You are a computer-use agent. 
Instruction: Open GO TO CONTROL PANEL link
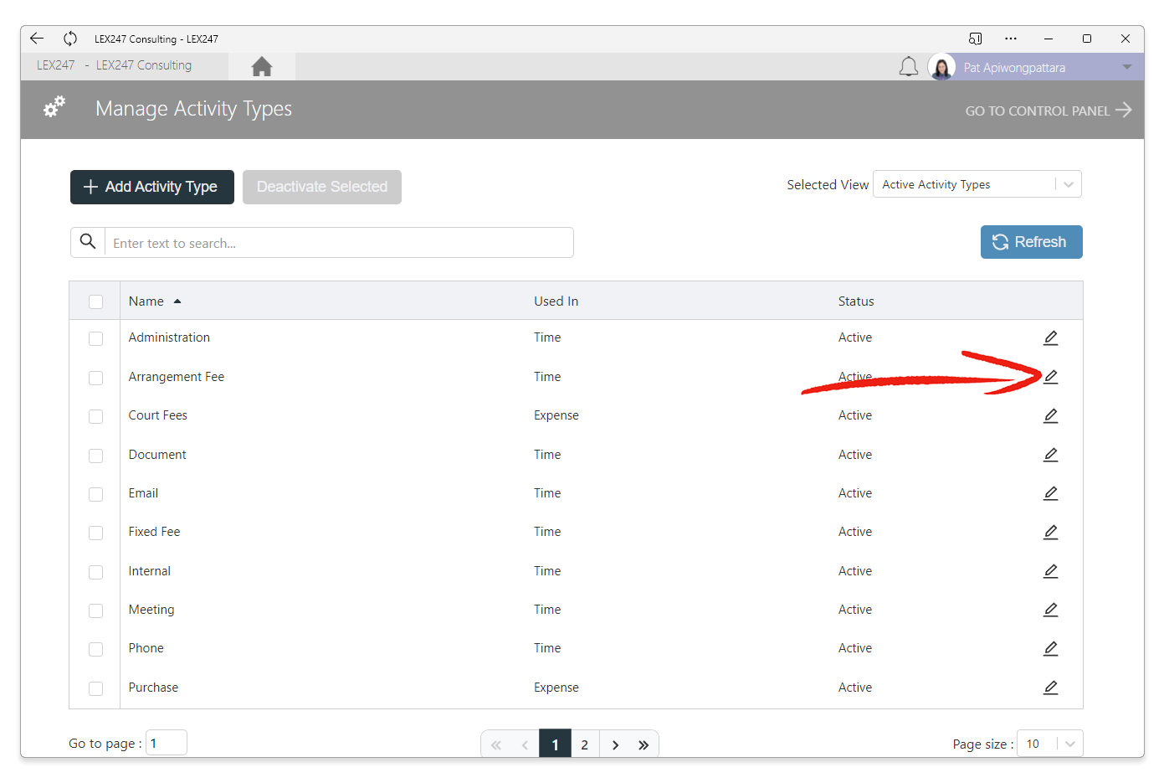(1048, 111)
